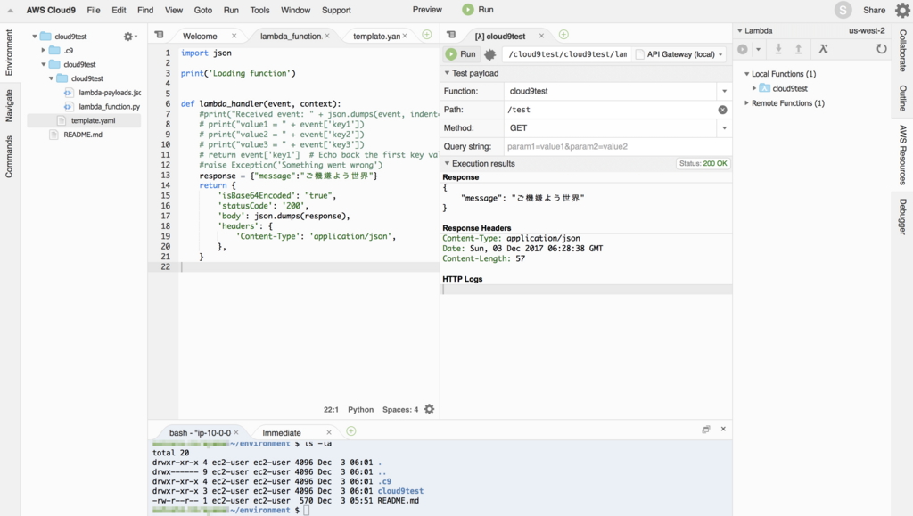
Task: Create new Lambda function lambda icon
Action: (x=823, y=49)
